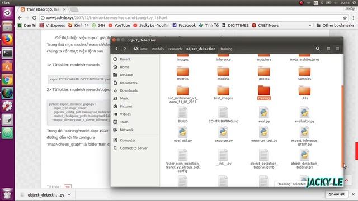Screen dimensions: 358x201
Task: Select the export_inference_graph.py file
Action: coord(304,136)
